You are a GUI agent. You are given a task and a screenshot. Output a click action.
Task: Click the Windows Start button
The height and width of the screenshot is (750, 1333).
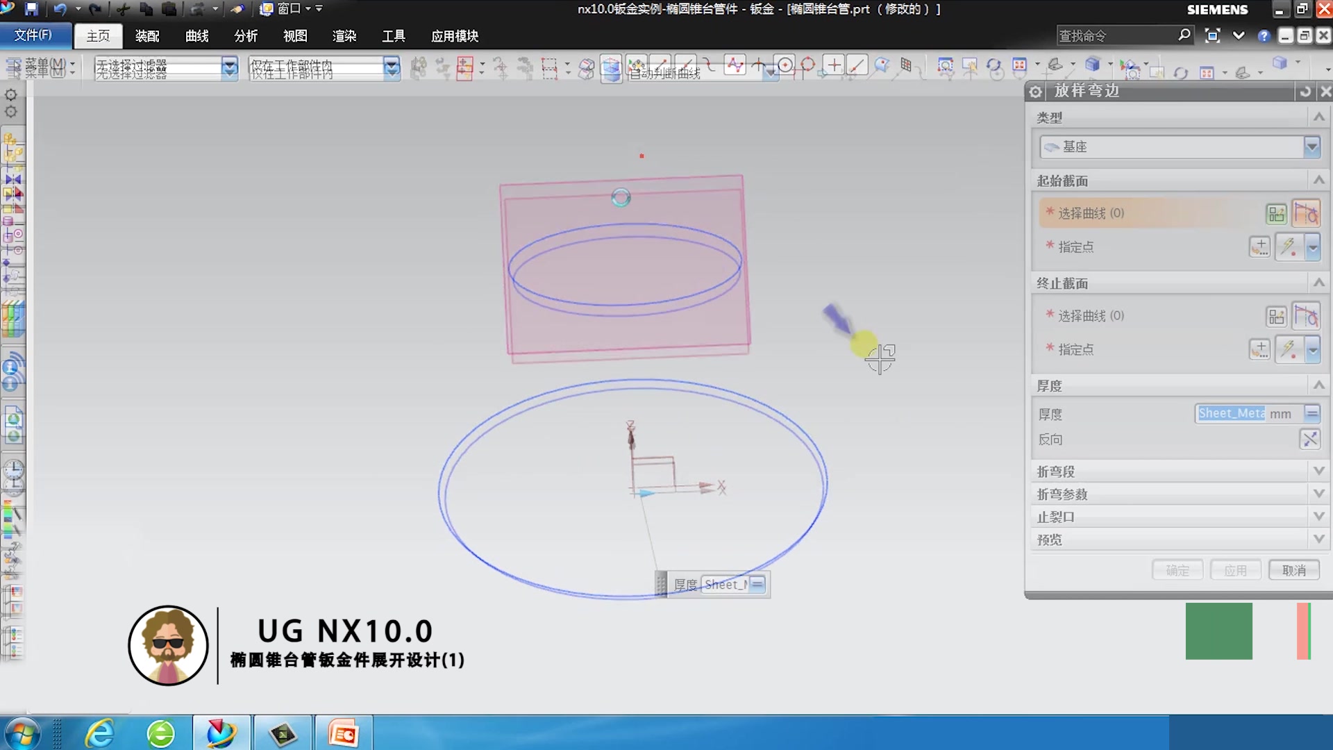click(22, 733)
